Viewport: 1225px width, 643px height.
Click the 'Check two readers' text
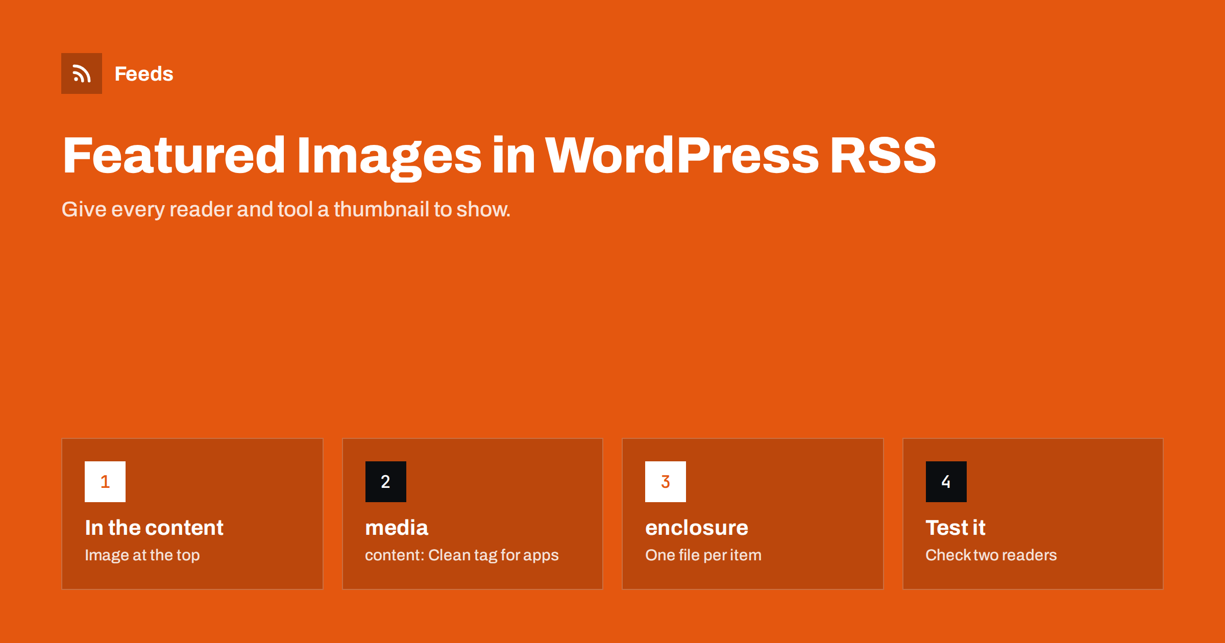pyautogui.click(x=991, y=555)
